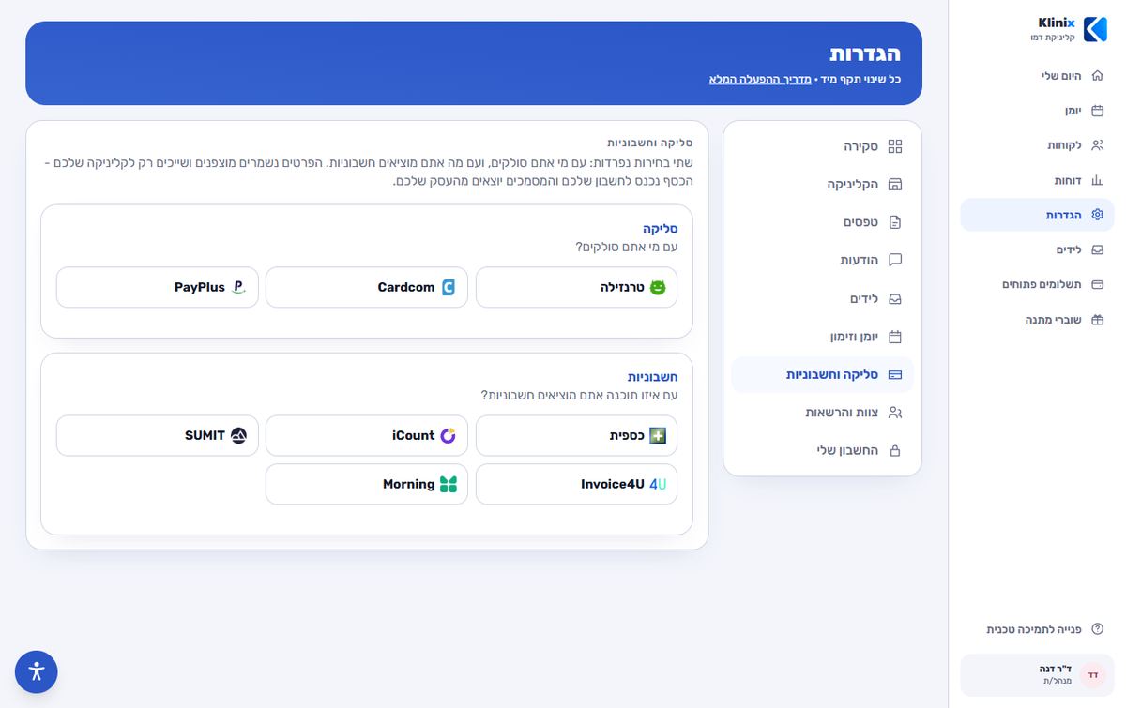This screenshot has width=1126, height=708.
Task: Click the PayPlus logo icon
Action: (238, 287)
